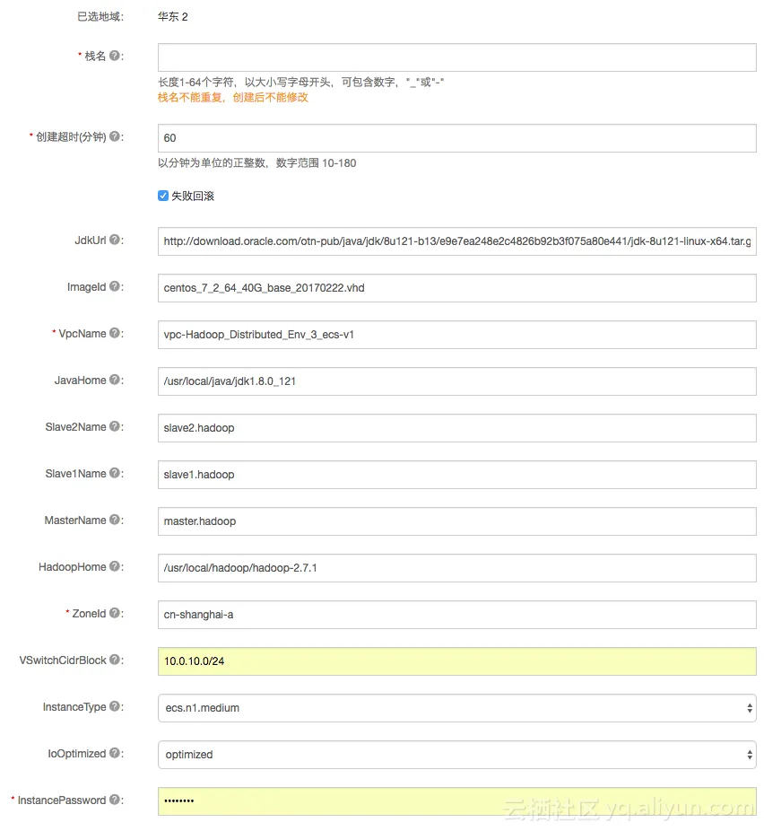Screen dimensions: 764x831
Task: Click the VSwitchCidrBlock question mark icon
Action: click(115, 660)
